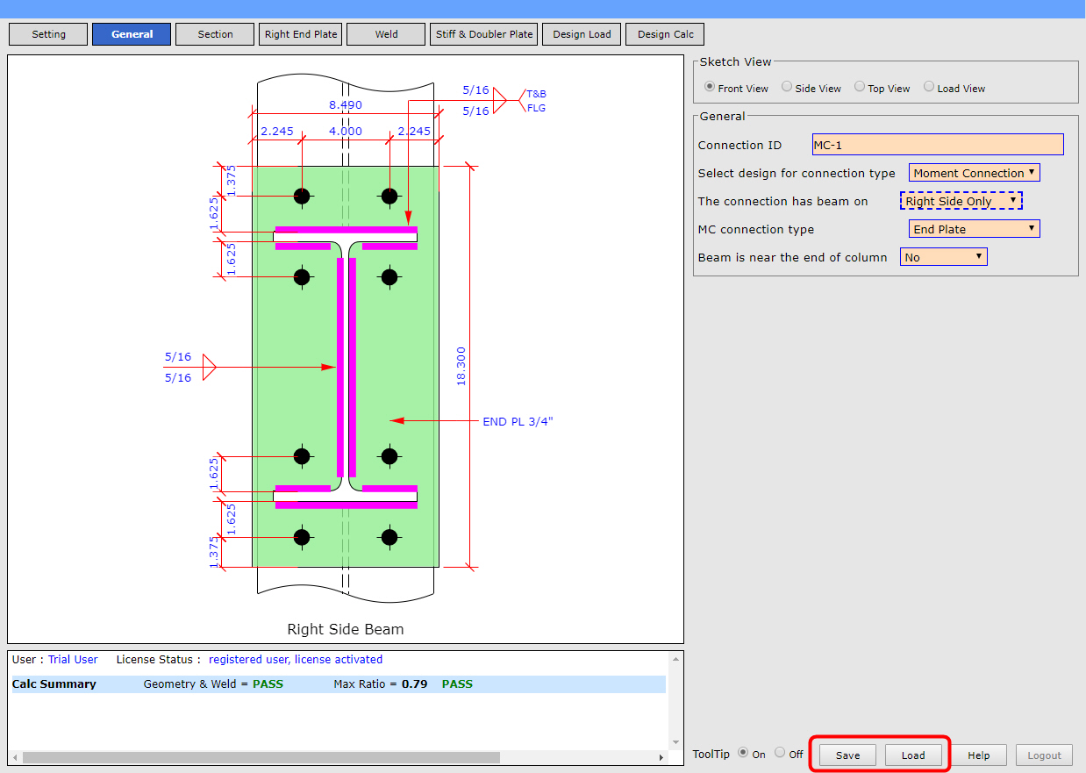Open the connection type dropdown showing Moment Connection
Viewport: 1086px width, 773px height.
point(974,173)
